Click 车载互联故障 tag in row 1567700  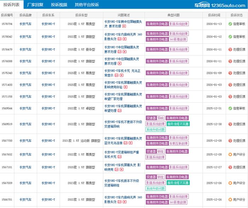pyautogui.click(x=178, y=143)
